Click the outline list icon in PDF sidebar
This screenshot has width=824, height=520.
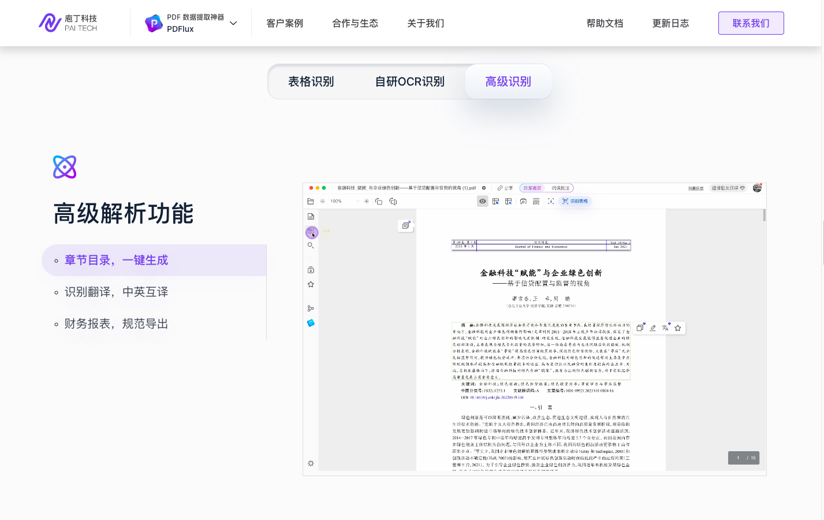coord(311,232)
